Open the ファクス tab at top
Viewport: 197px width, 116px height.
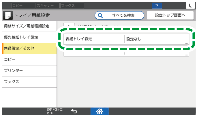[72, 6]
